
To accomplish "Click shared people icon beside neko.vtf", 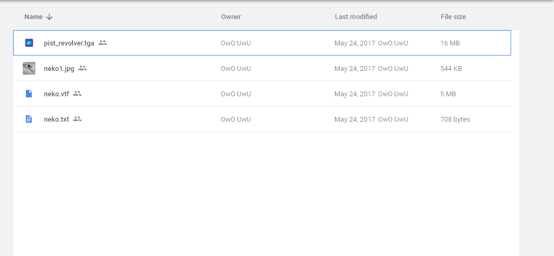I will [77, 94].
